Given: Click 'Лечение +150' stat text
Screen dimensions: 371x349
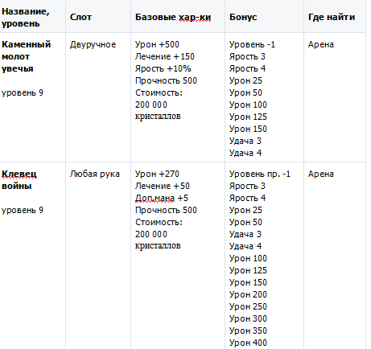Looking at the screenshot, I should (165, 56).
